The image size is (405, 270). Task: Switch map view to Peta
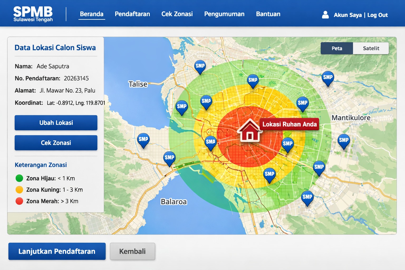pyautogui.click(x=337, y=48)
